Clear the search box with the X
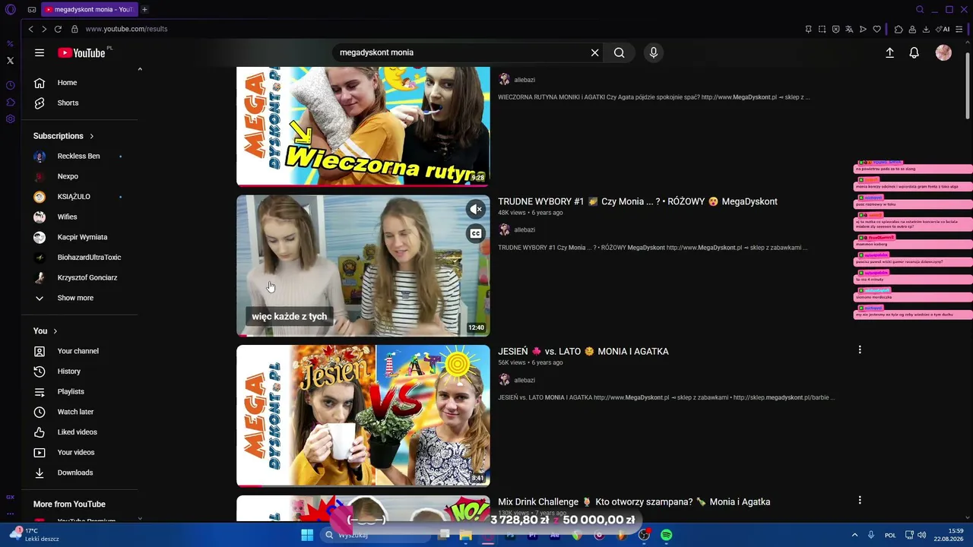The height and width of the screenshot is (547, 973). (x=594, y=52)
